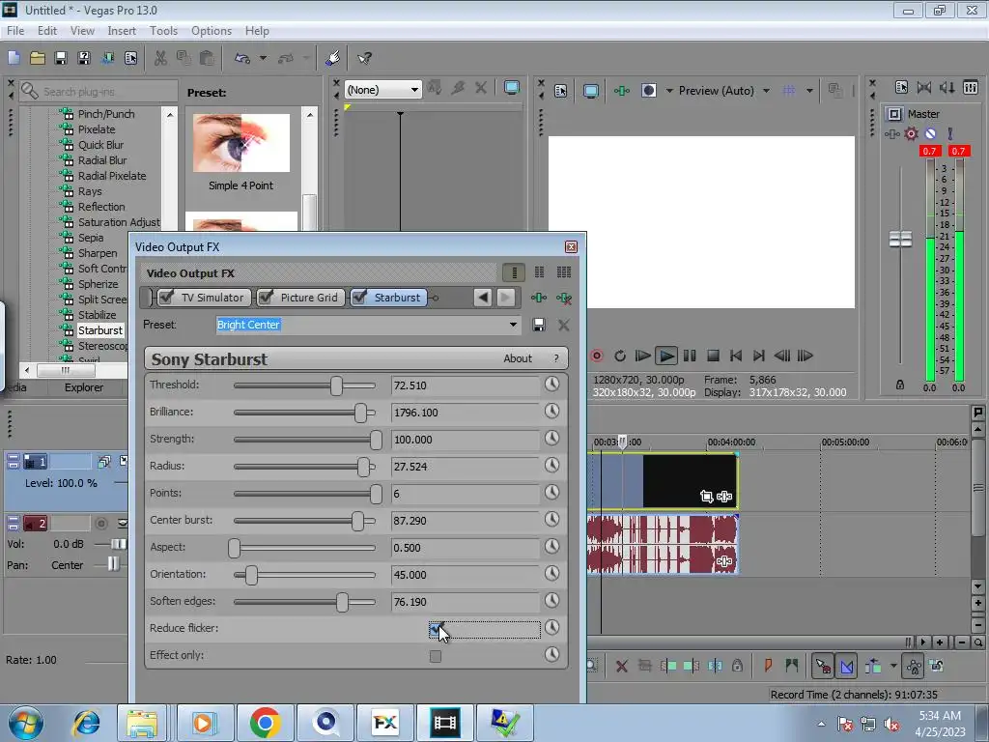Animate the Brilliance parameter clock icon
Screen dimensions: 989x742
551,412
